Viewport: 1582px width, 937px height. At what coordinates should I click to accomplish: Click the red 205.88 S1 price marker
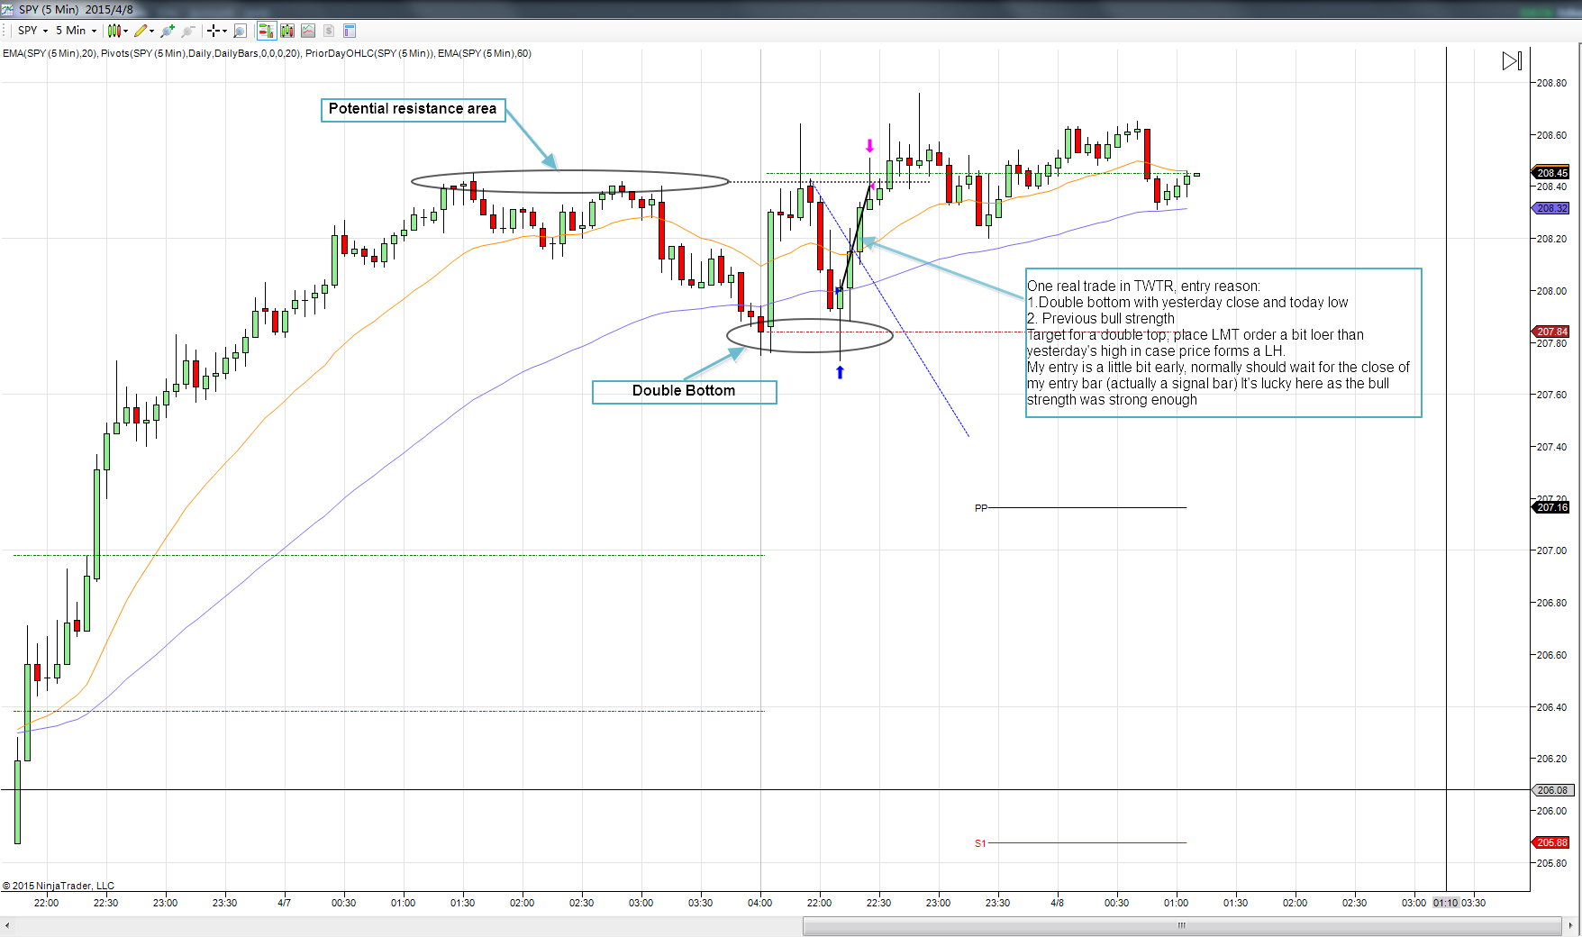(x=1551, y=842)
